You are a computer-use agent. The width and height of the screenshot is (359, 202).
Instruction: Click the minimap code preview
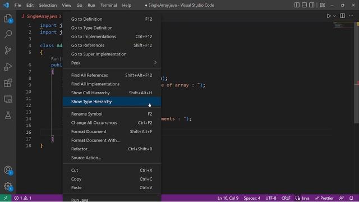[x=343, y=25]
